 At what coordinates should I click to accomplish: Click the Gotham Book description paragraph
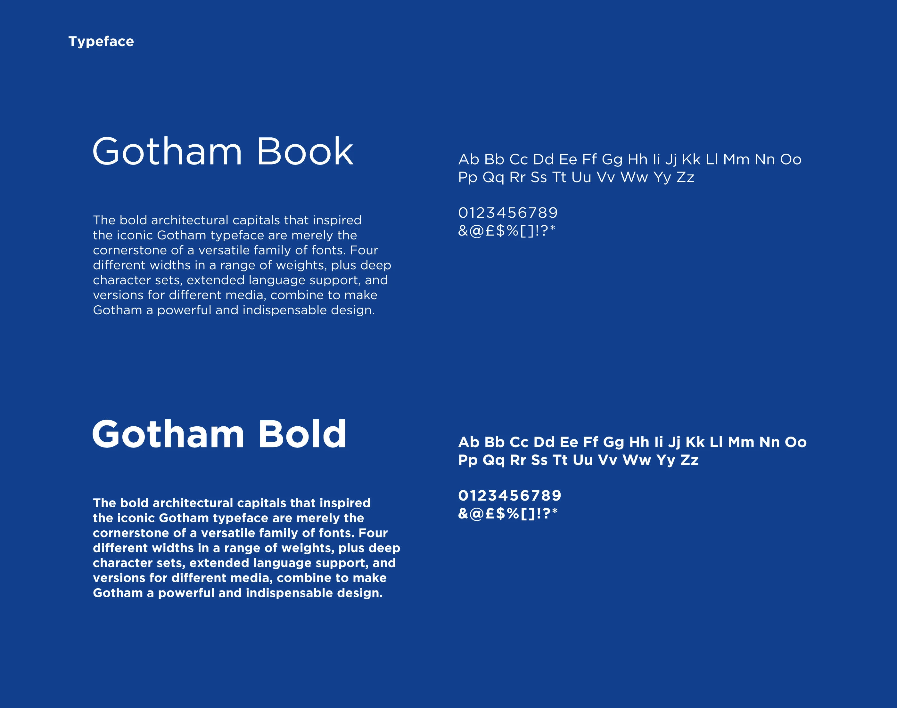pyautogui.click(x=242, y=265)
